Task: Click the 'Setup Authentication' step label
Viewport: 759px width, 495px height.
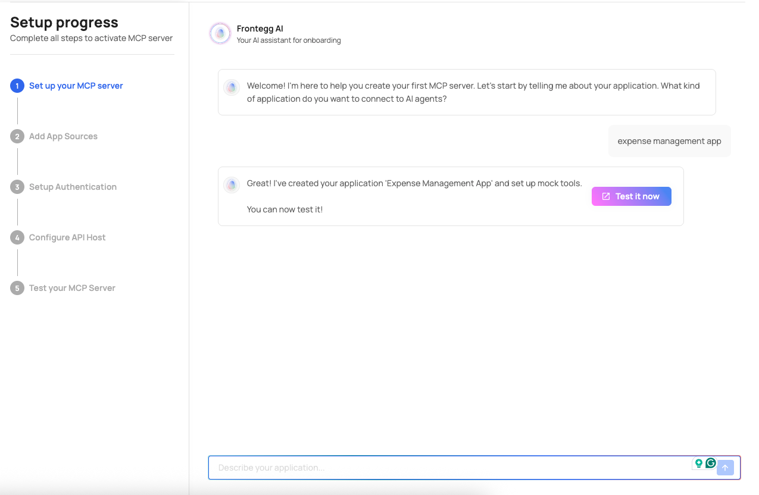Action: pyautogui.click(x=73, y=186)
